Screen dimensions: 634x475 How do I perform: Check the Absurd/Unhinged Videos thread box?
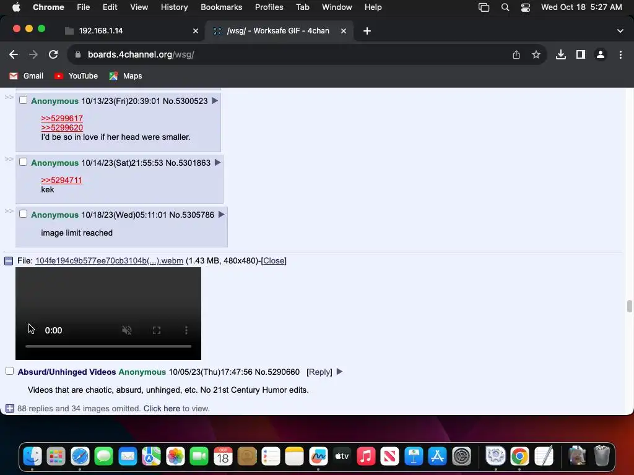tap(10, 371)
